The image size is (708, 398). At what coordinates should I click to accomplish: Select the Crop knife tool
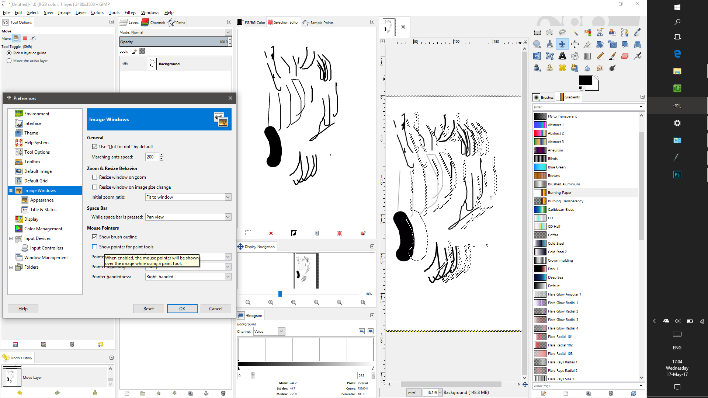[x=587, y=44]
